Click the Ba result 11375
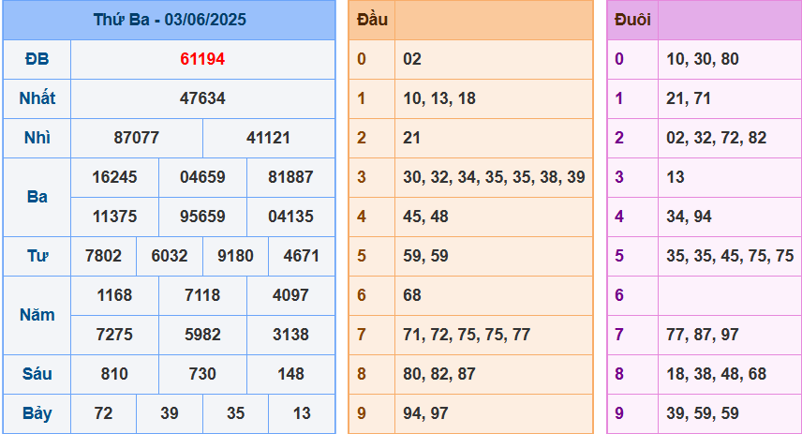 click(x=114, y=217)
